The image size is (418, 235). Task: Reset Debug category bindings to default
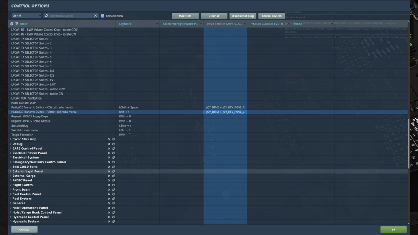(x=113, y=144)
